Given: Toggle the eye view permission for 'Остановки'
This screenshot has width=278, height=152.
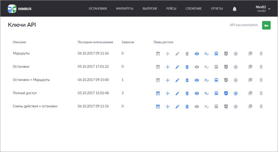Looking at the screenshot, I should (197, 67).
